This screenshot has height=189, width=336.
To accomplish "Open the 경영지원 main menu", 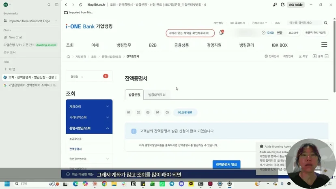I will point(214,45).
